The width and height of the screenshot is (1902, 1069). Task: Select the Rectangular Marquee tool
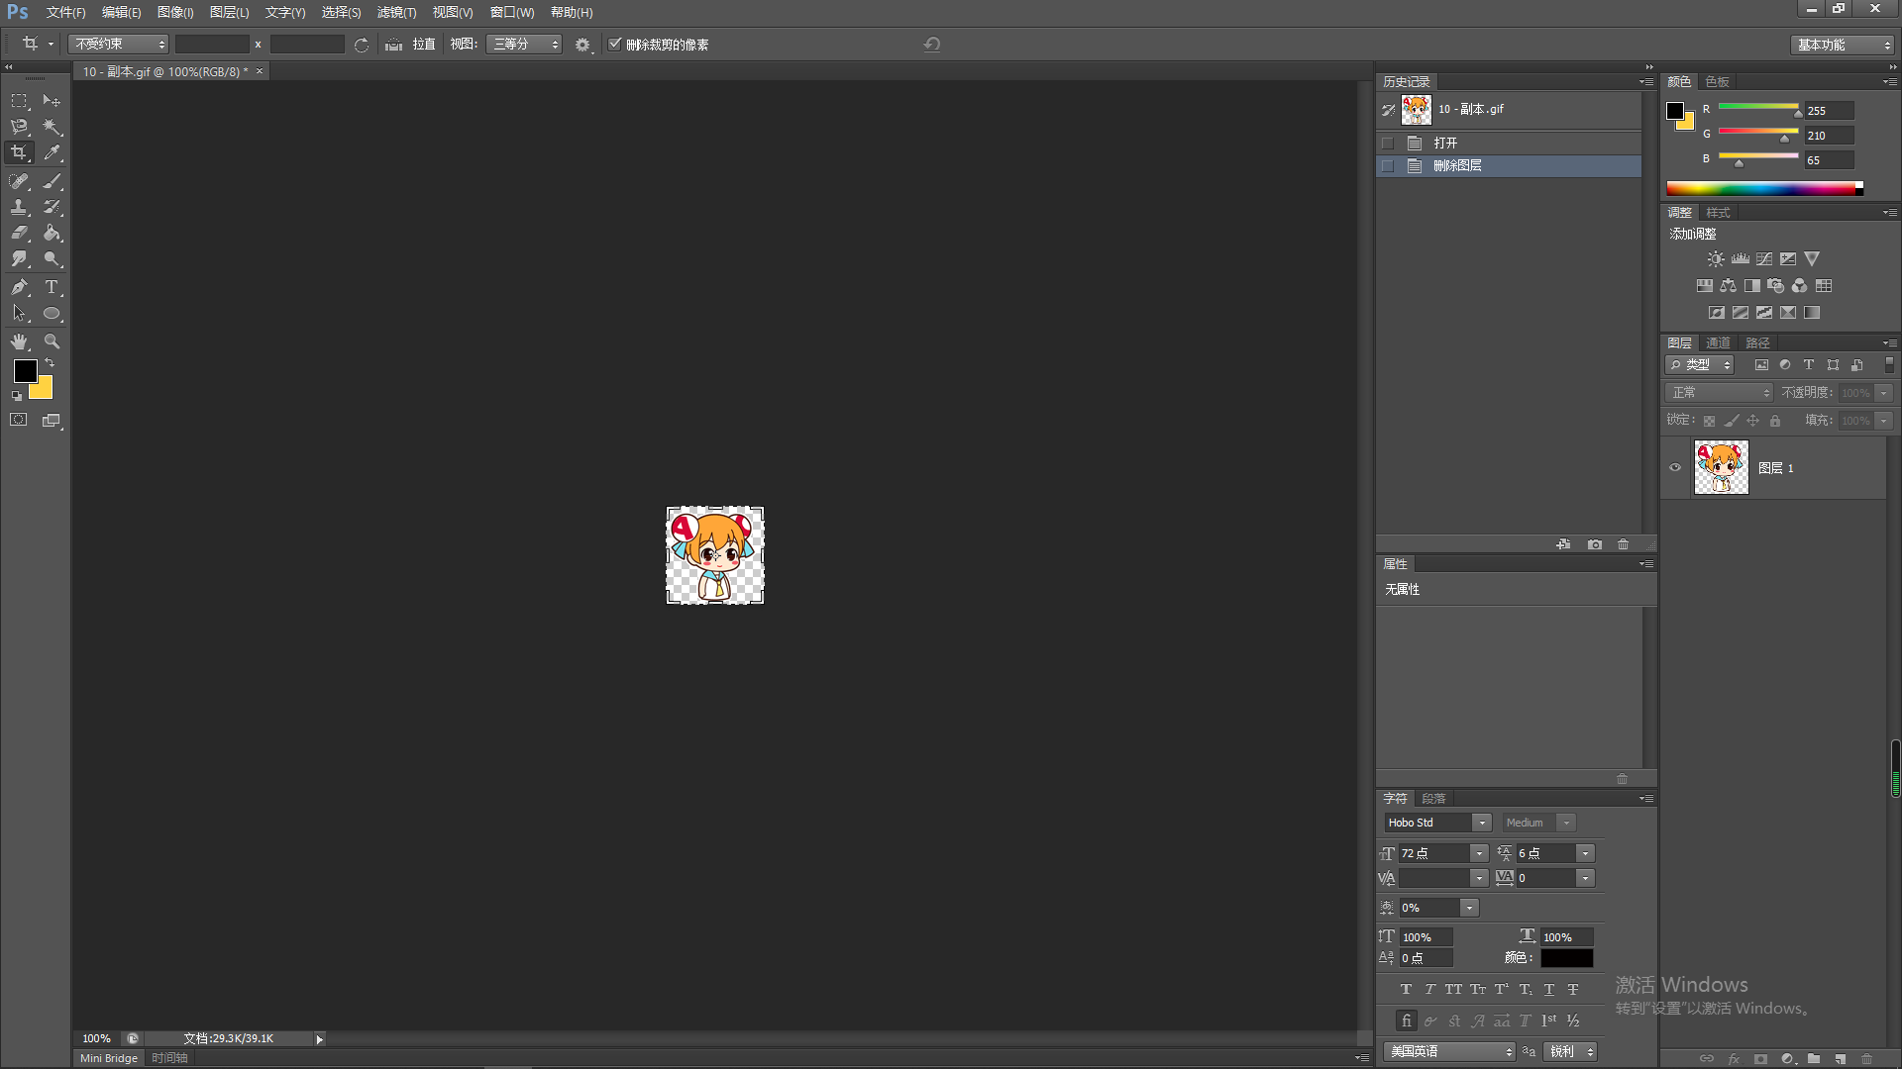(x=19, y=101)
